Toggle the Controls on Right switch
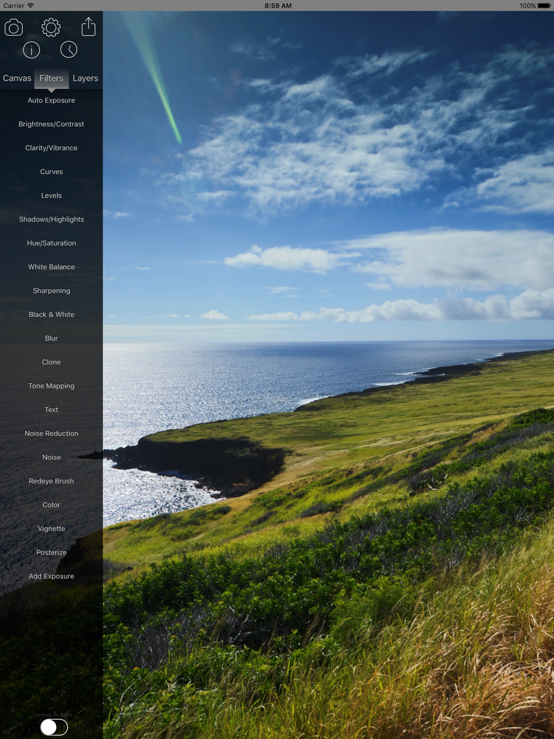Screen dimensions: 554x739 (54, 727)
